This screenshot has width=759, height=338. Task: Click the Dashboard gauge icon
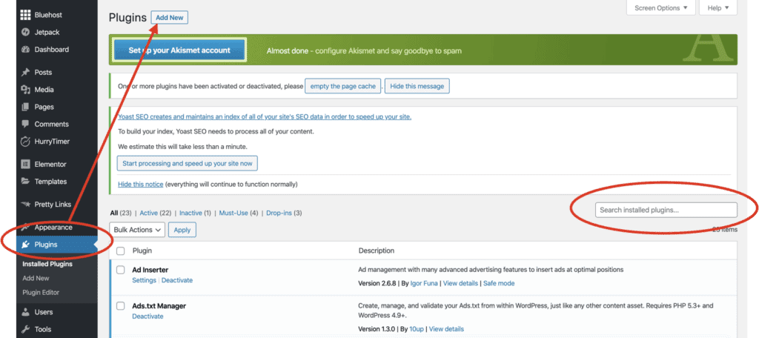(26, 50)
